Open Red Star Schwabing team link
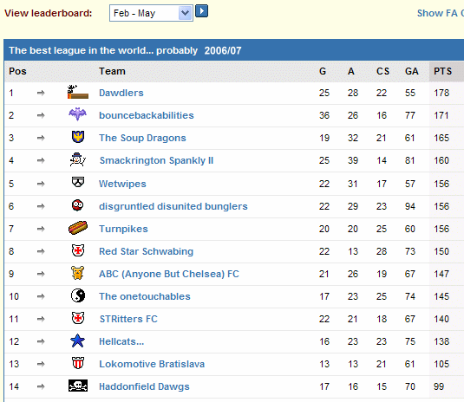Screen dimensions: 464x402 tap(147, 251)
